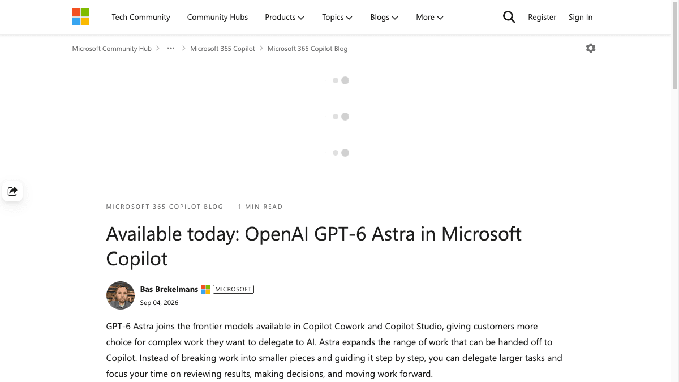Viewport: 679px width, 382px height.
Task: Expand the Topics dropdown
Action: click(337, 17)
